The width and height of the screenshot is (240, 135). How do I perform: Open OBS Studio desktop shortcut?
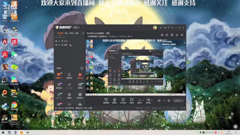(4, 81)
